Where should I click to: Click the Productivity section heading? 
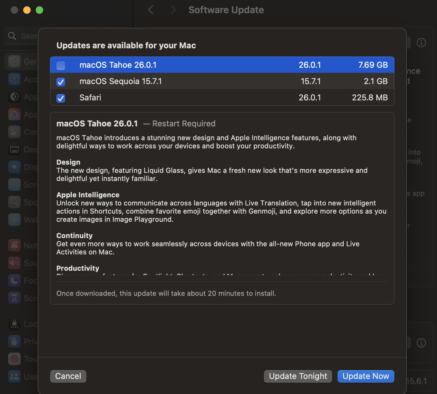tap(78, 268)
